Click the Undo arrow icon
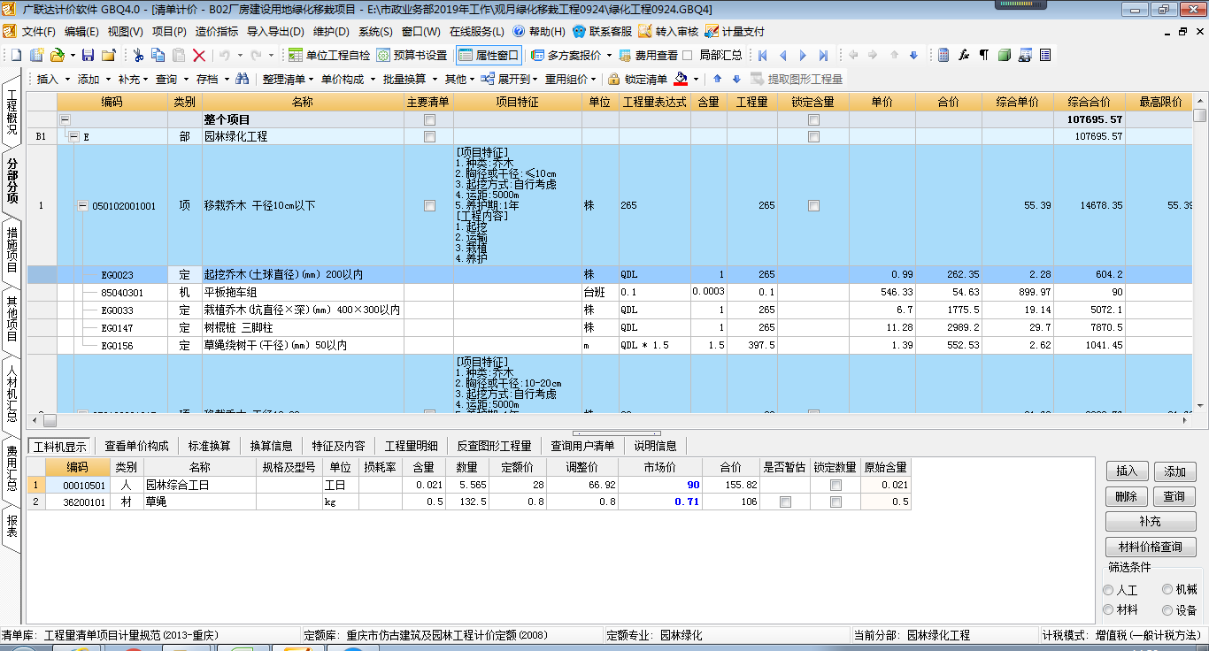 click(x=225, y=55)
